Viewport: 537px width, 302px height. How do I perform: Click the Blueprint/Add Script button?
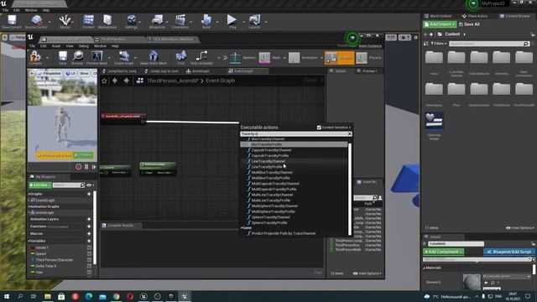509,252
